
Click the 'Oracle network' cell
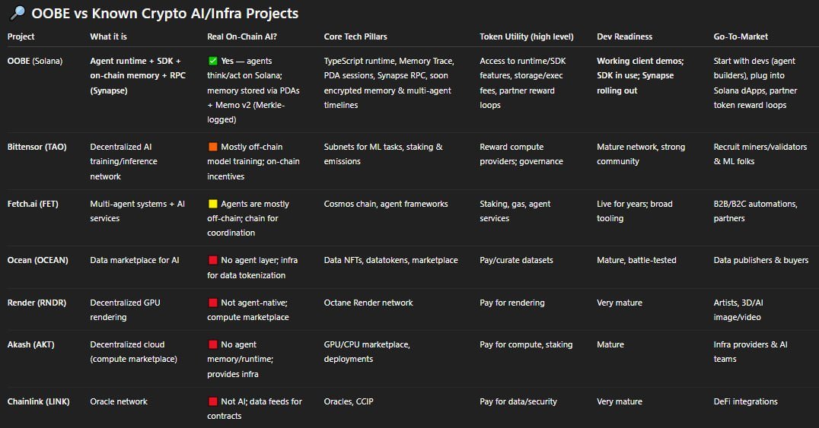119,401
